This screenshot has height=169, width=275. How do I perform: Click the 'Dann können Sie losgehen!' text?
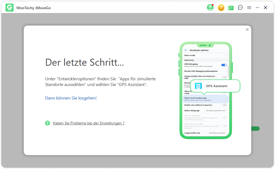tap(71, 98)
